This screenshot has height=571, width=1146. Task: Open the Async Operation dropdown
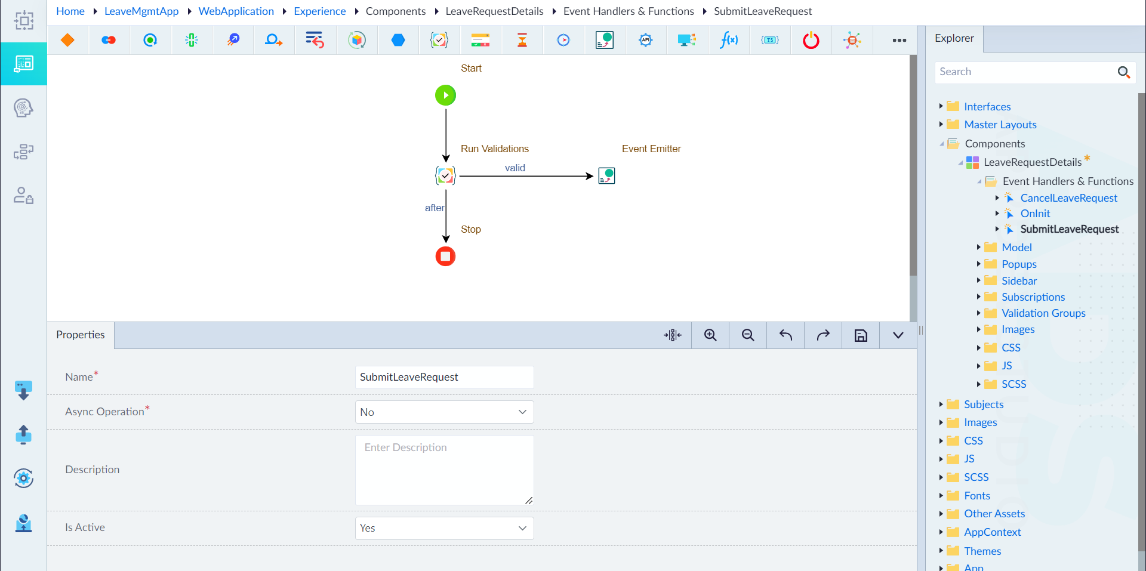pos(444,412)
